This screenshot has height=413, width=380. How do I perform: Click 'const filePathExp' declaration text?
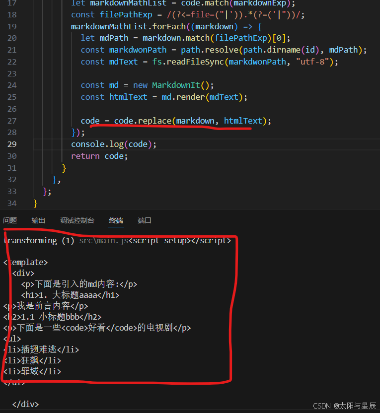[111, 15]
